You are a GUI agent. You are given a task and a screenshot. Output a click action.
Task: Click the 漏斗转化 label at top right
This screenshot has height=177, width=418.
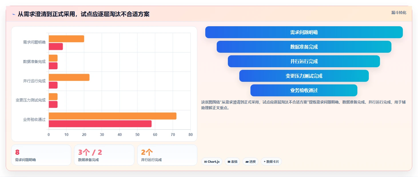pyautogui.click(x=399, y=13)
